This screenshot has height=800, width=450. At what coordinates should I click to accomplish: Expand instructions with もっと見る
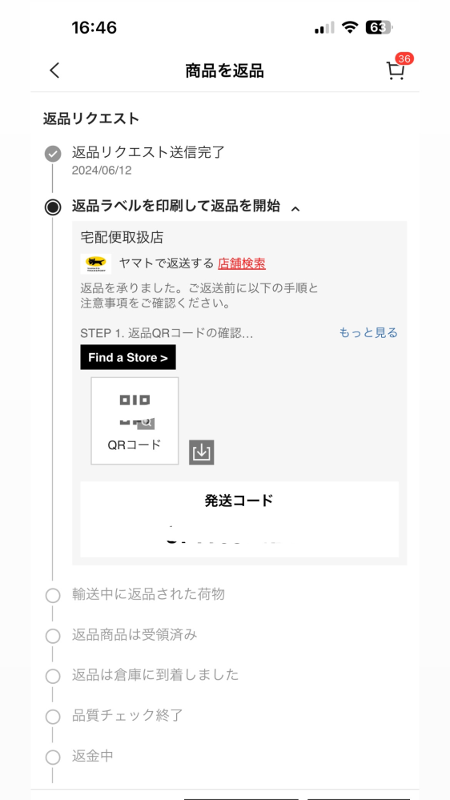[x=368, y=332]
